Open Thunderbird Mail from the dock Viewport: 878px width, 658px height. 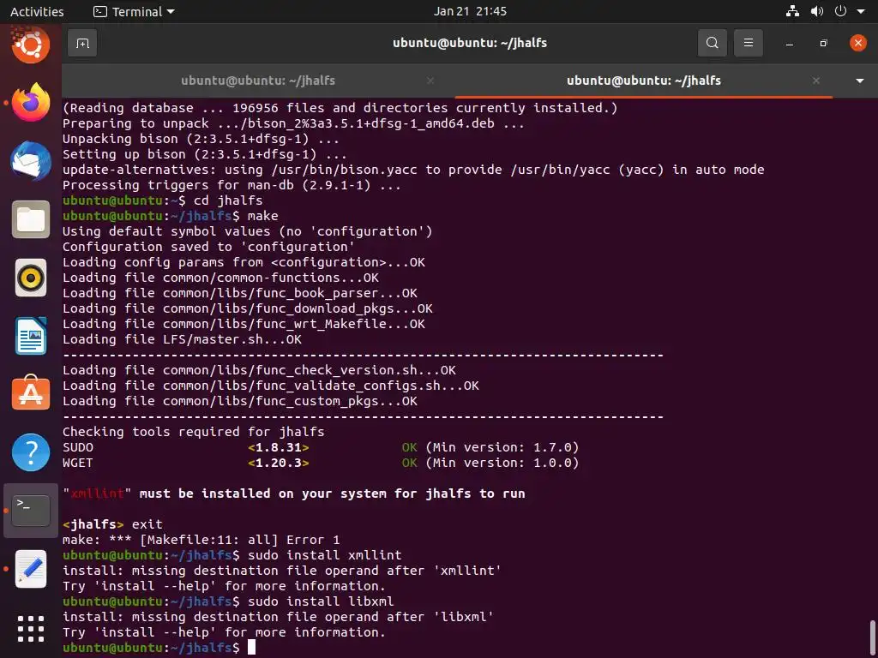31,161
